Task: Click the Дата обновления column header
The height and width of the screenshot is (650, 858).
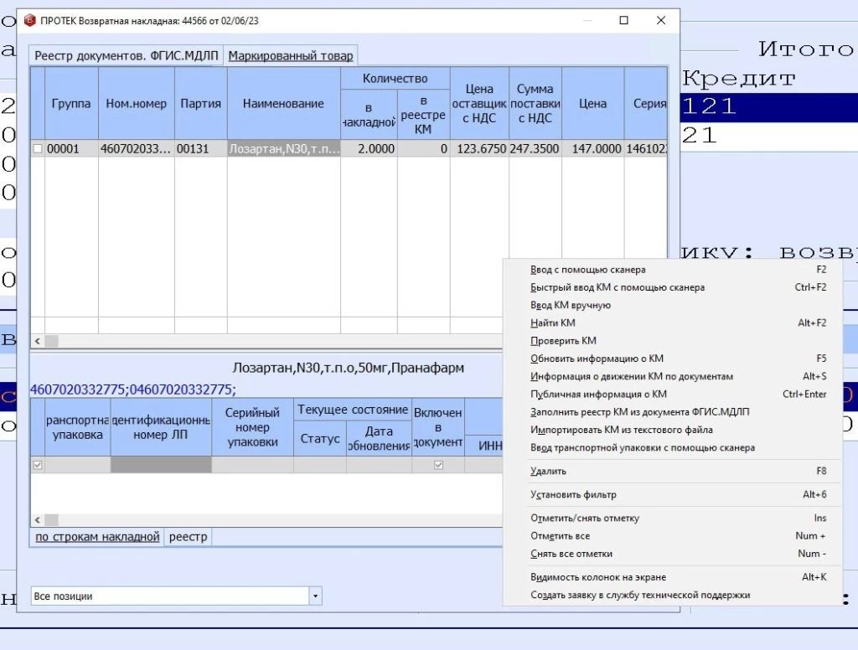Action: coord(379,439)
